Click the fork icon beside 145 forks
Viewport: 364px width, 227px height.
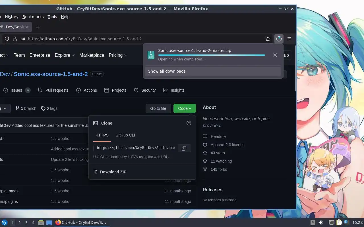tap(205, 169)
